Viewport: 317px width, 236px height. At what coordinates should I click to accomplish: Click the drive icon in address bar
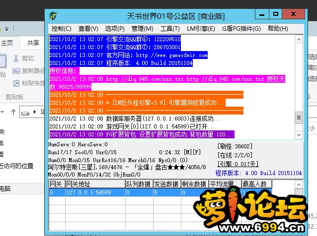point(25,113)
